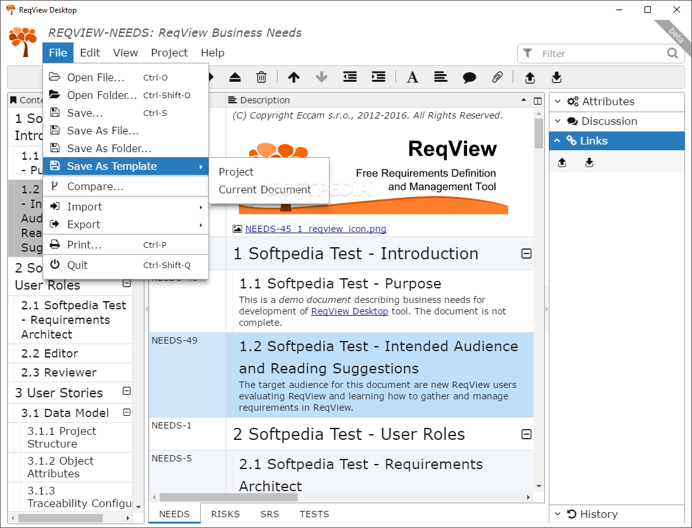Switch to the RISKS tab

[x=225, y=514]
